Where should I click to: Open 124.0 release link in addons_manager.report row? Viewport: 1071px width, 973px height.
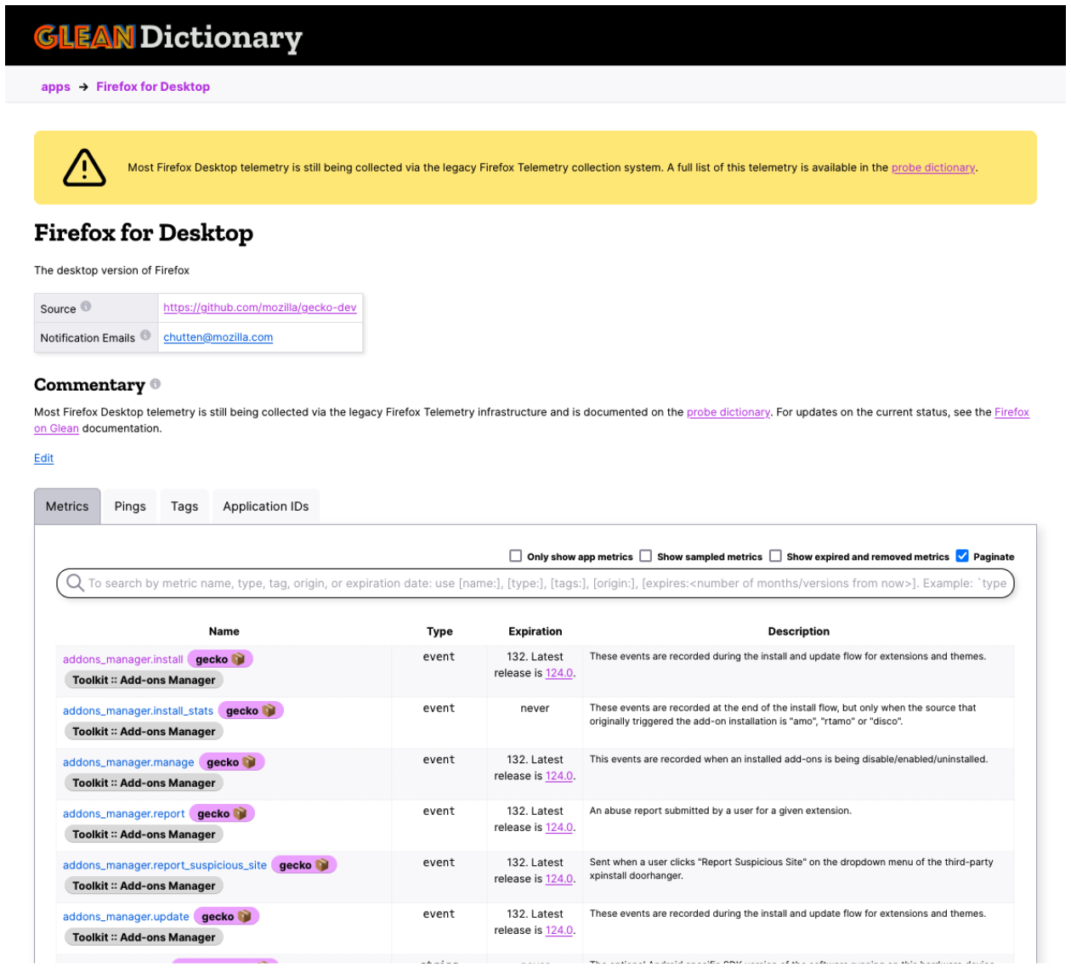coord(559,828)
